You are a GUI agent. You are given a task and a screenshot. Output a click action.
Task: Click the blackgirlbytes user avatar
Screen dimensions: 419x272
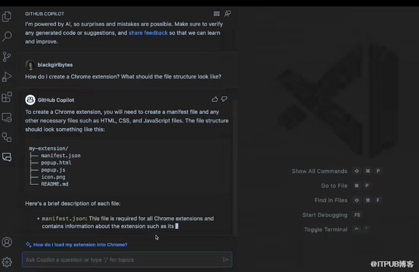(x=31, y=65)
